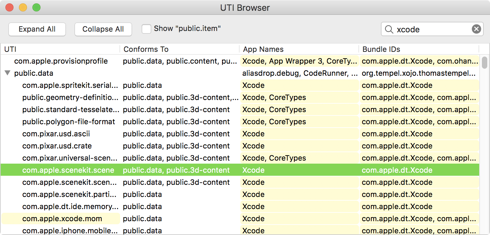The image size is (490, 235).
Task: Close the UTI Browser window
Action: pos(9,7)
